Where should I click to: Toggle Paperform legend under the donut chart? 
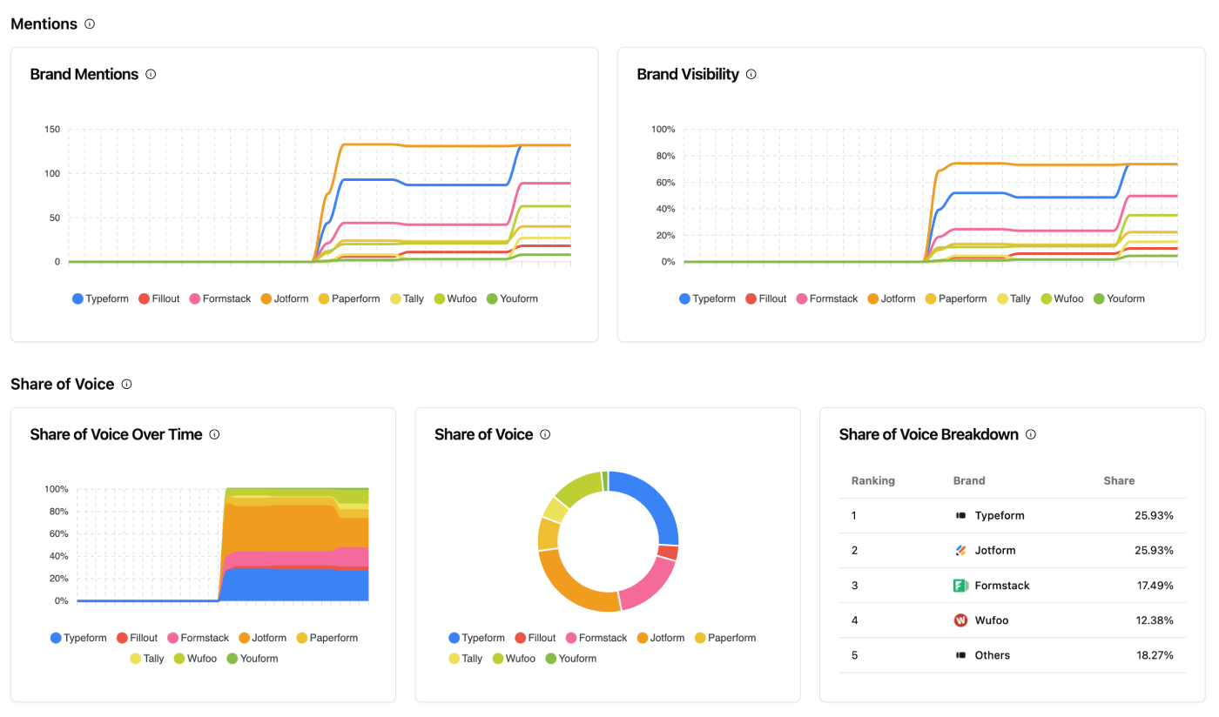pos(724,639)
